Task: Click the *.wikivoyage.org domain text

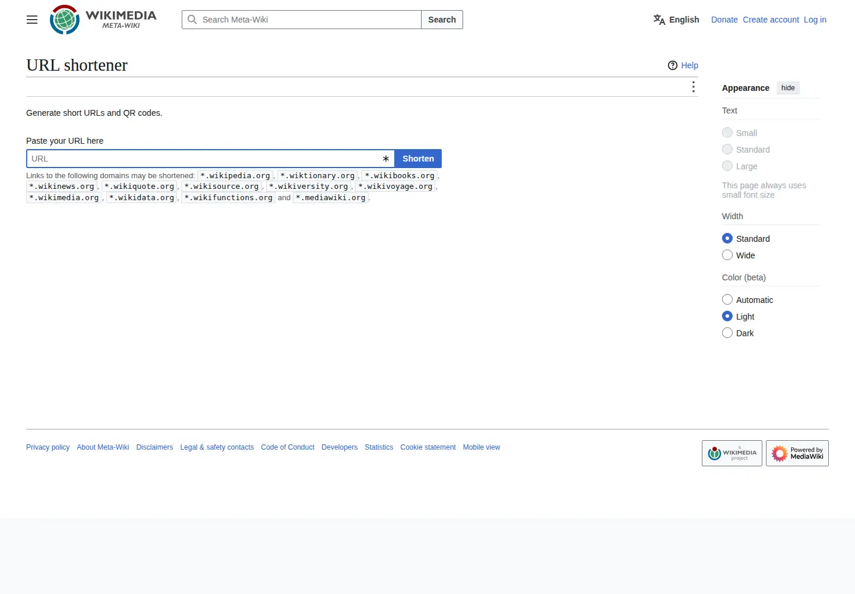Action: point(395,187)
